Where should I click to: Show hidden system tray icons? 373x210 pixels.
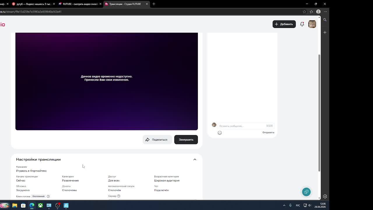pyautogui.click(x=284, y=205)
